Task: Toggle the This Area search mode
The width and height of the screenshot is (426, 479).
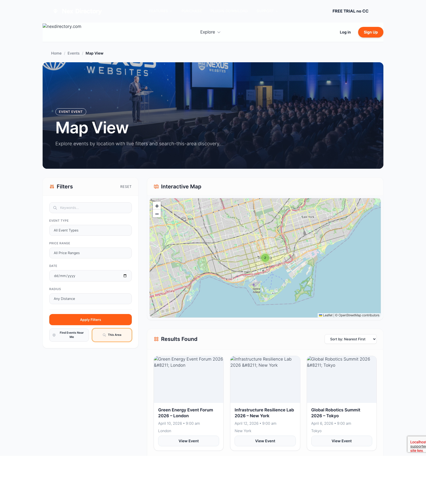Action: (112, 335)
